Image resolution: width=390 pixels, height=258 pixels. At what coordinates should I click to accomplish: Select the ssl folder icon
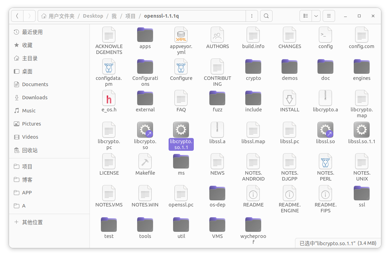coord(362,193)
